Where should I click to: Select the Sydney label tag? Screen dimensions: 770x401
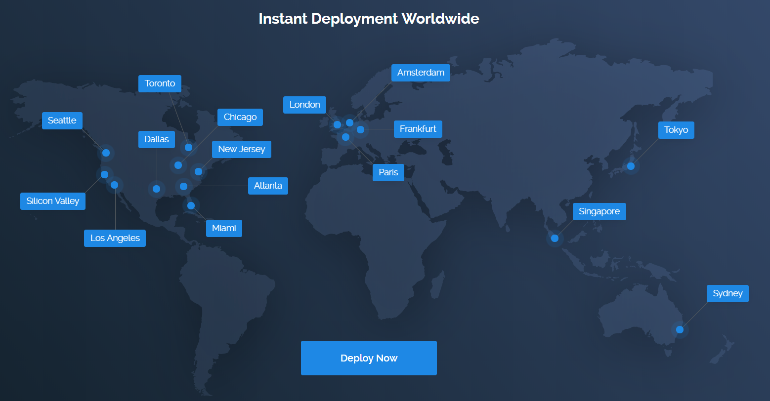click(x=727, y=293)
